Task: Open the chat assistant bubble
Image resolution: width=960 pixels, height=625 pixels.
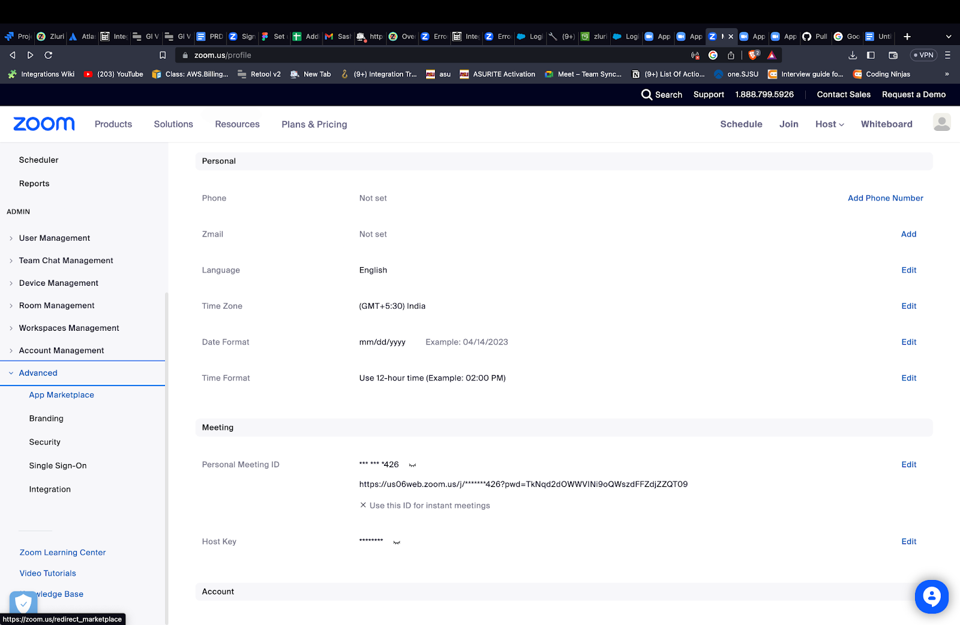Action: pos(931,596)
